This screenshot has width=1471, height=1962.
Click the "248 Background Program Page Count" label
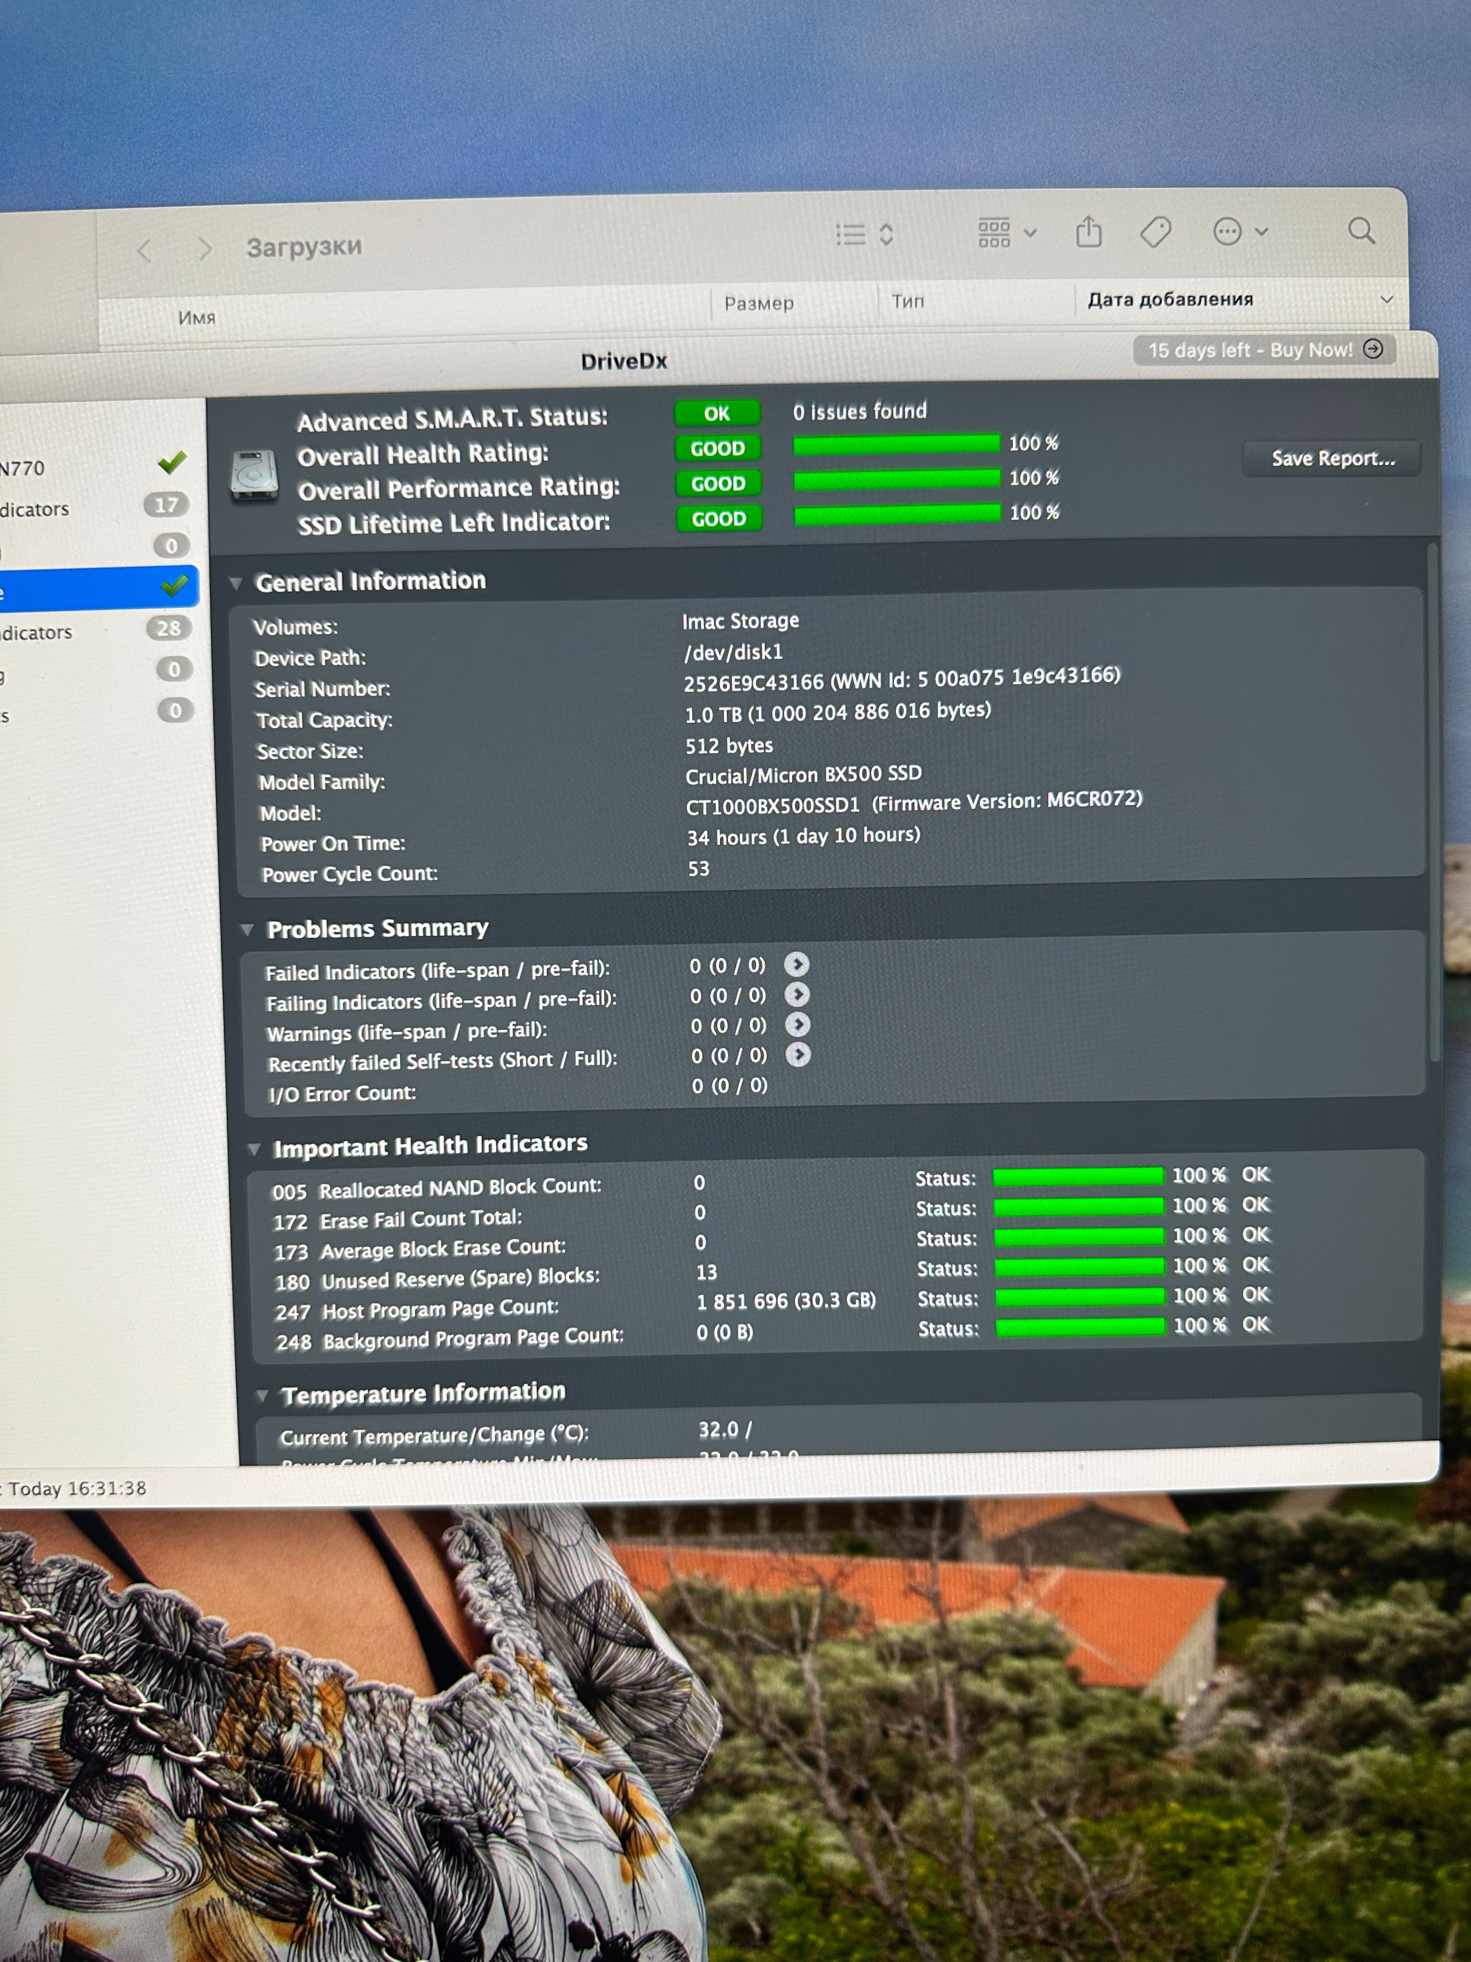tap(449, 1339)
